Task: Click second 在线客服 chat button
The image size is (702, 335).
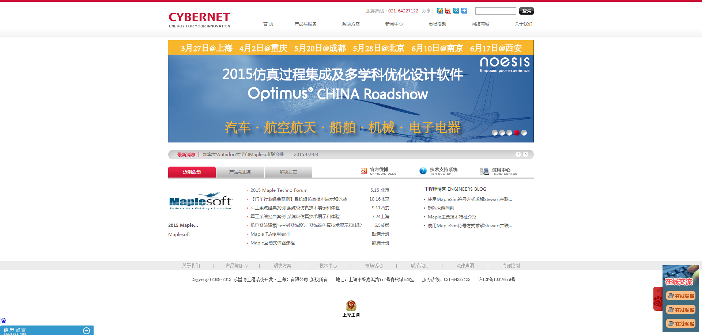Action: point(681,310)
